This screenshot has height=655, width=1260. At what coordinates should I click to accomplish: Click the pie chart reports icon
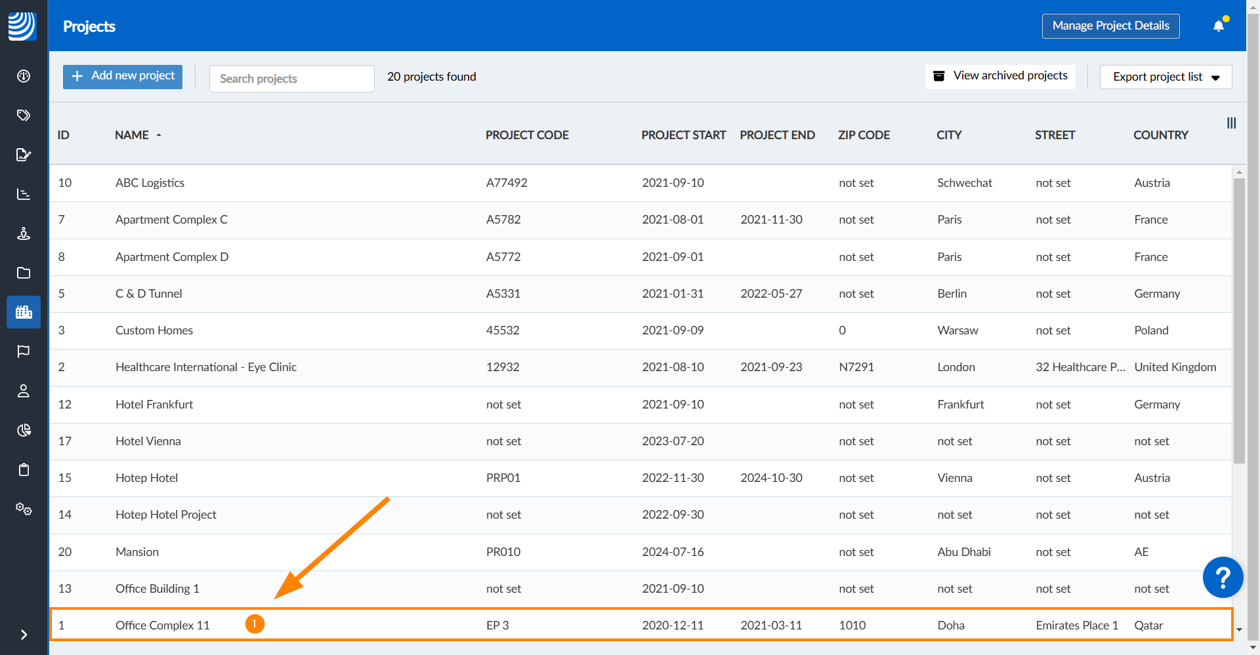[24, 430]
